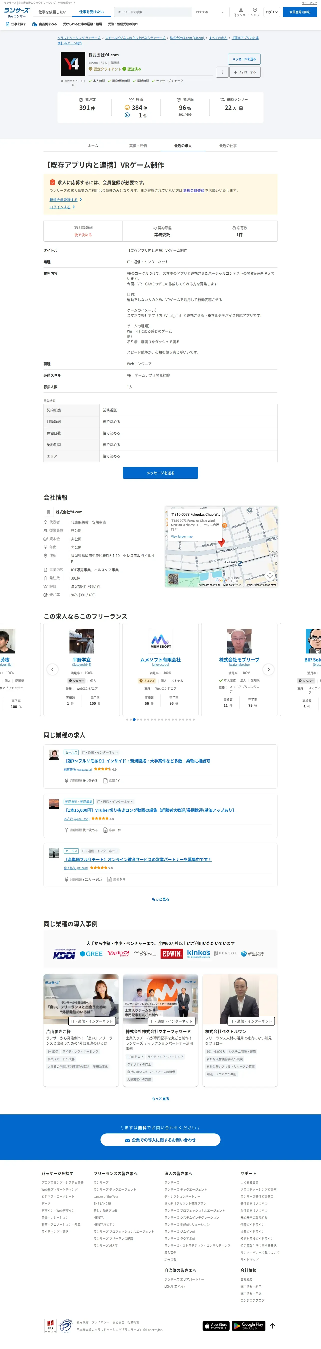Open the プライバシー footer link
The width and height of the screenshot is (321, 1349).
click(100, 1322)
